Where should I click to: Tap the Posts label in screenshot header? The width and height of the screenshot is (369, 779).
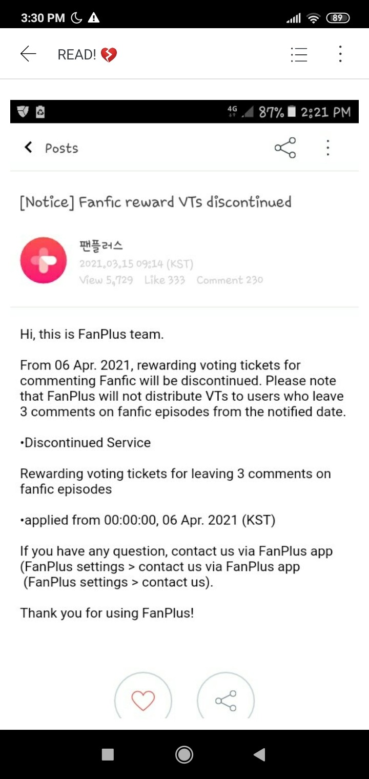[61, 148]
